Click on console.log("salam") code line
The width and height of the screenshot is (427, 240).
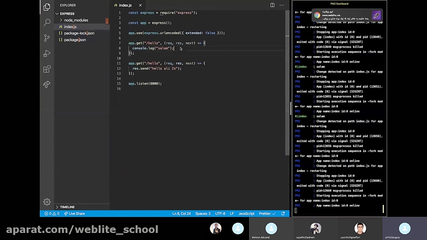pyautogui.click(x=153, y=48)
